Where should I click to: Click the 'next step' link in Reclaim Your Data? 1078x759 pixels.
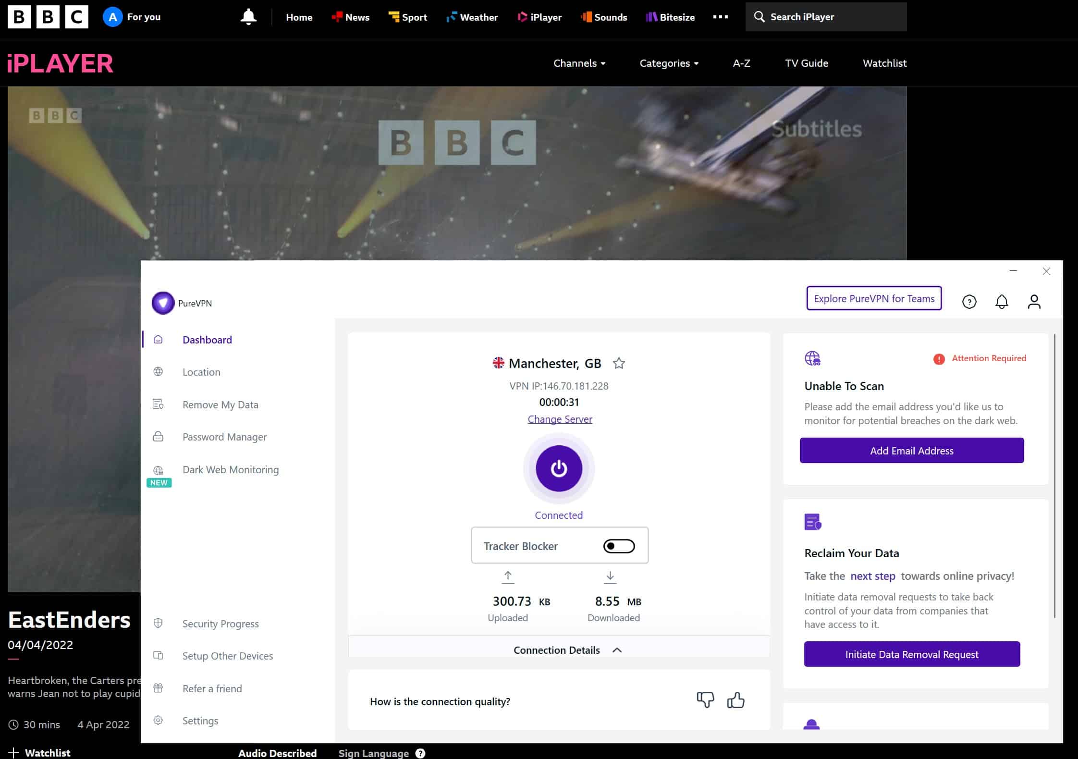pos(872,576)
